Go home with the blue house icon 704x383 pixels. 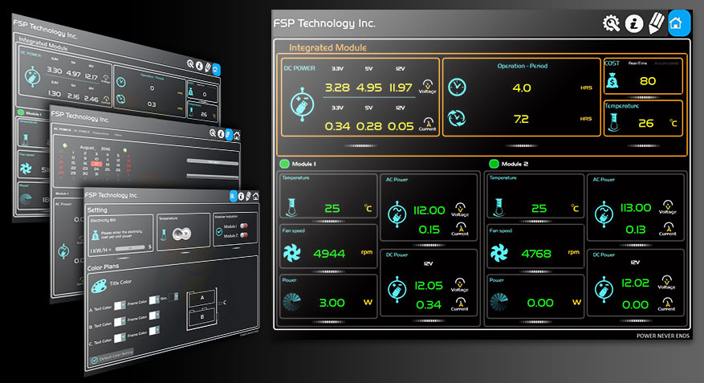(678, 23)
